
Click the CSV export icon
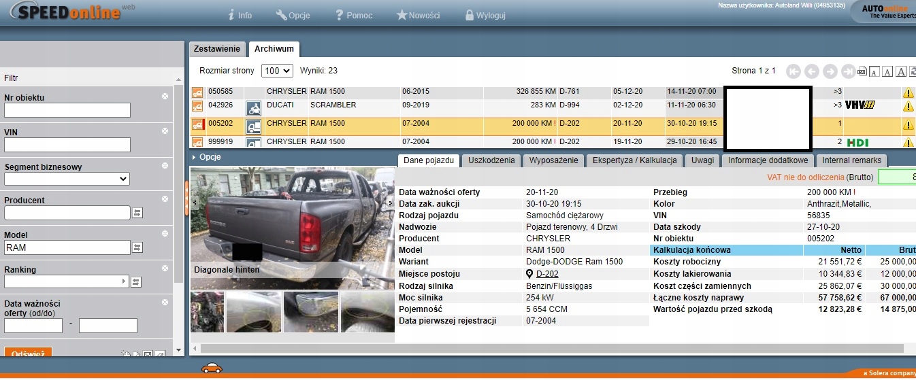click(x=862, y=71)
